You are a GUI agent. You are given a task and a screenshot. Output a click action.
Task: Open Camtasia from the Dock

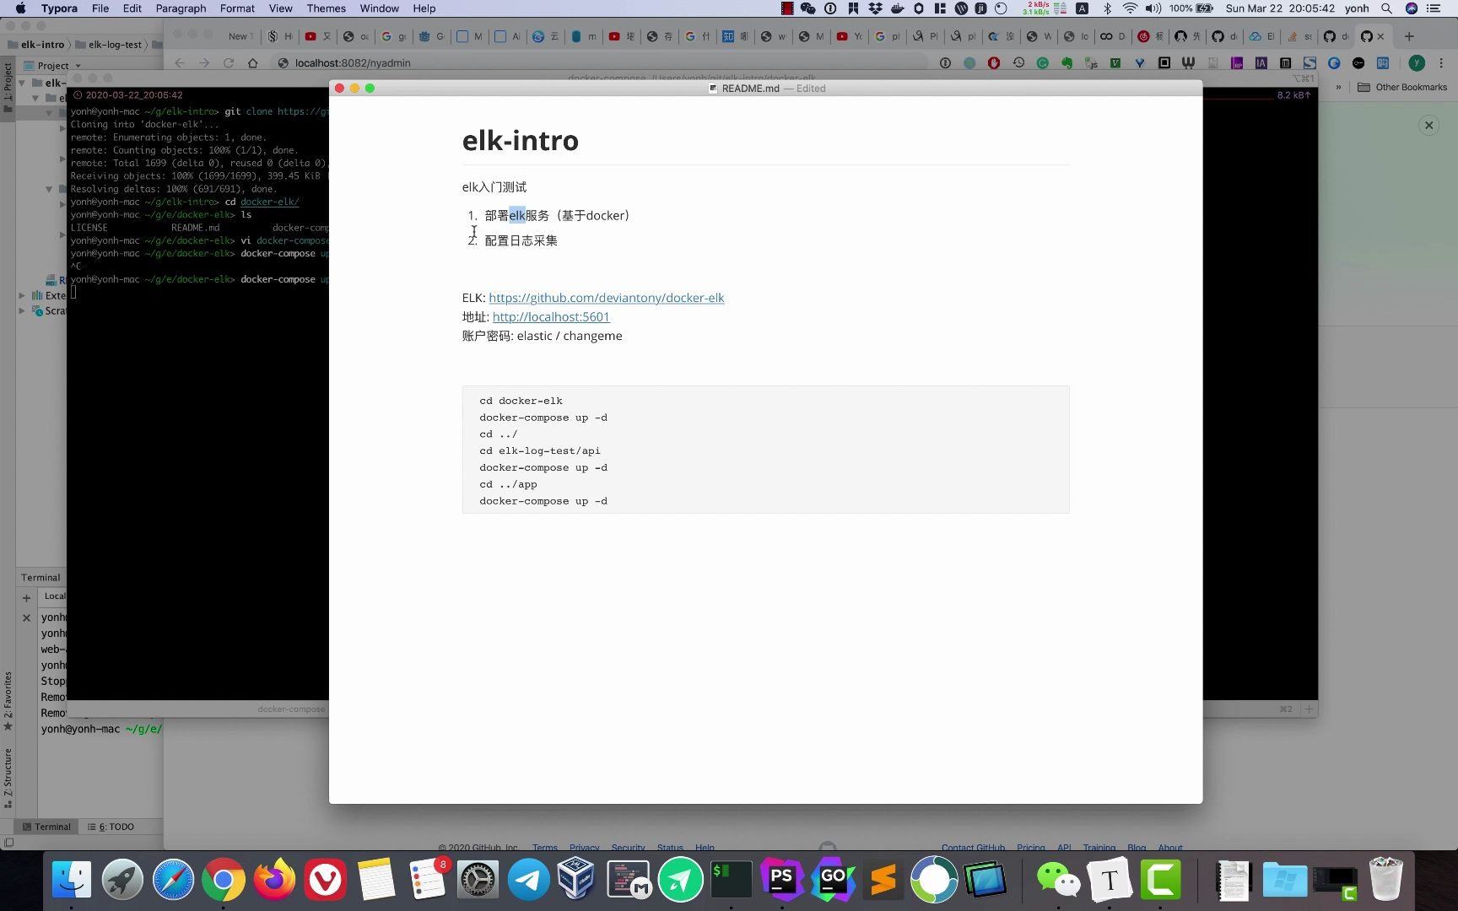pyautogui.click(x=1161, y=880)
